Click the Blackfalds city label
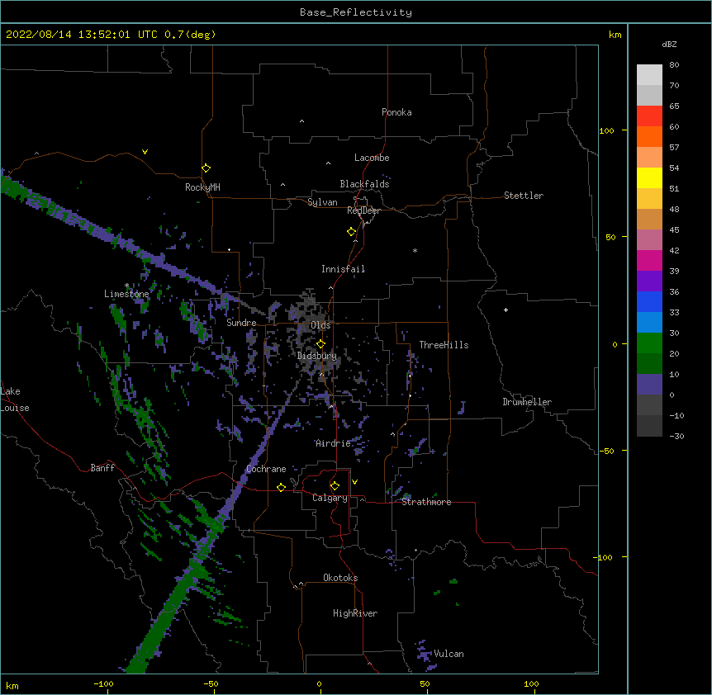712x695 pixels. click(x=364, y=184)
